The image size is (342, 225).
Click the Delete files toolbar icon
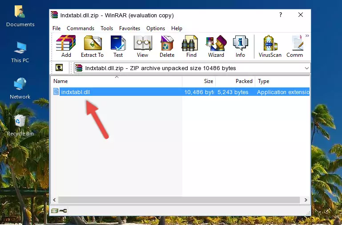pyautogui.click(x=167, y=46)
